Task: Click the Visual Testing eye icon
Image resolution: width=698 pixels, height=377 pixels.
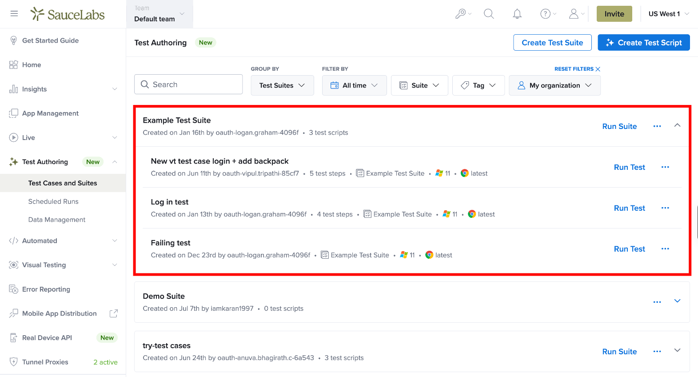Action: pyautogui.click(x=13, y=265)
